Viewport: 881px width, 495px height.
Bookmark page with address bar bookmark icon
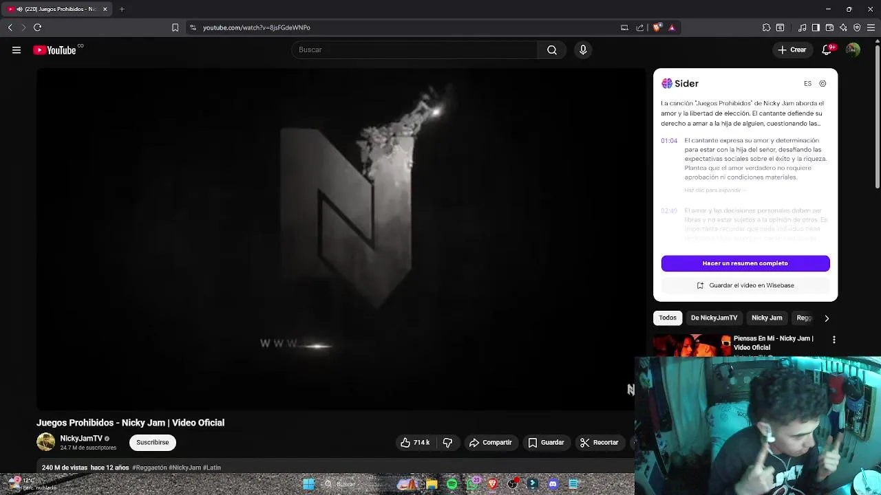tap(175, 27)
